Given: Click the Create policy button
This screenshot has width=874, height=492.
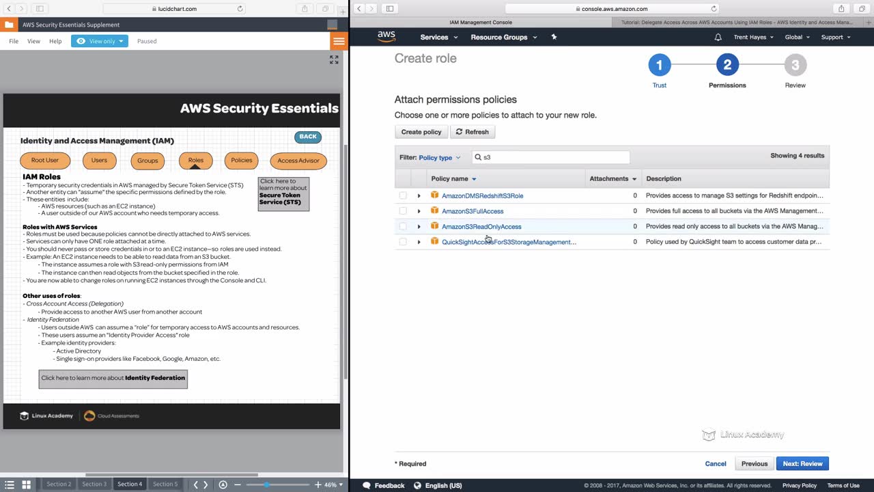Looking at the screenshot, I should tap(421, 132).
